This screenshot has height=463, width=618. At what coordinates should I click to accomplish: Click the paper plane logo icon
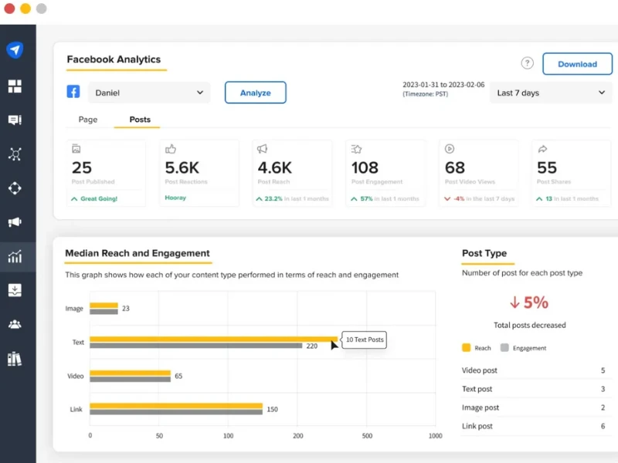click(15, 50)
